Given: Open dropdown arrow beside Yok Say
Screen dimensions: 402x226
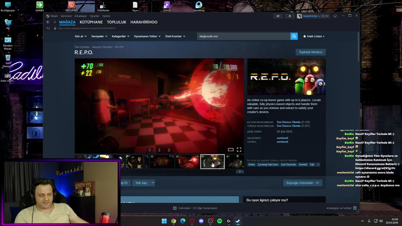Looking at the screenshot, I should point(153,183).
